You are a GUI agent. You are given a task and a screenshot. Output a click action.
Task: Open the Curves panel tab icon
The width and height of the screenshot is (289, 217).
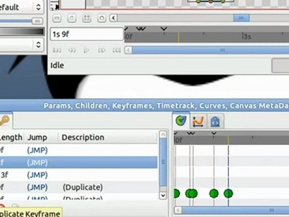pos(198,121)
